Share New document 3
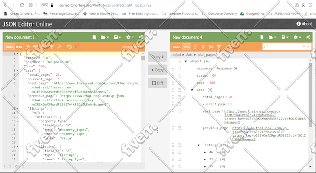316x173 pixels. [141, 37]
